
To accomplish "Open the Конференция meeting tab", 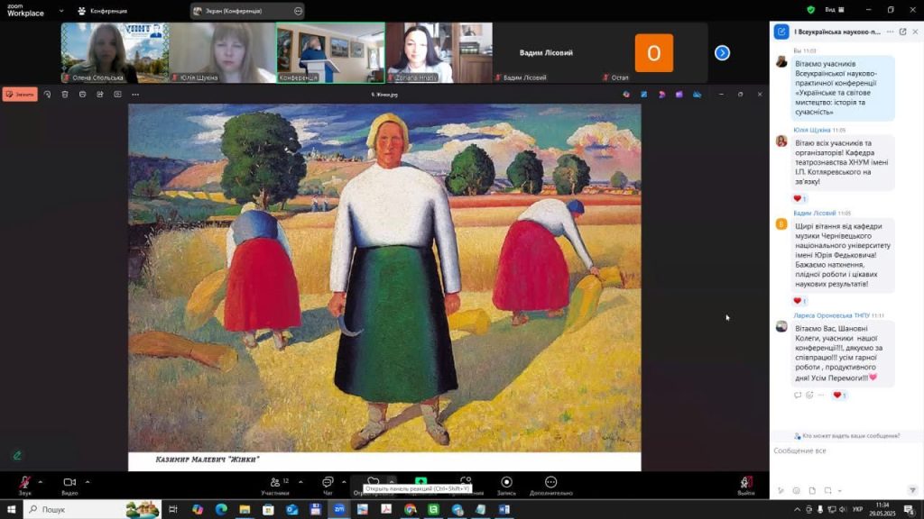I will click(103, 11).
